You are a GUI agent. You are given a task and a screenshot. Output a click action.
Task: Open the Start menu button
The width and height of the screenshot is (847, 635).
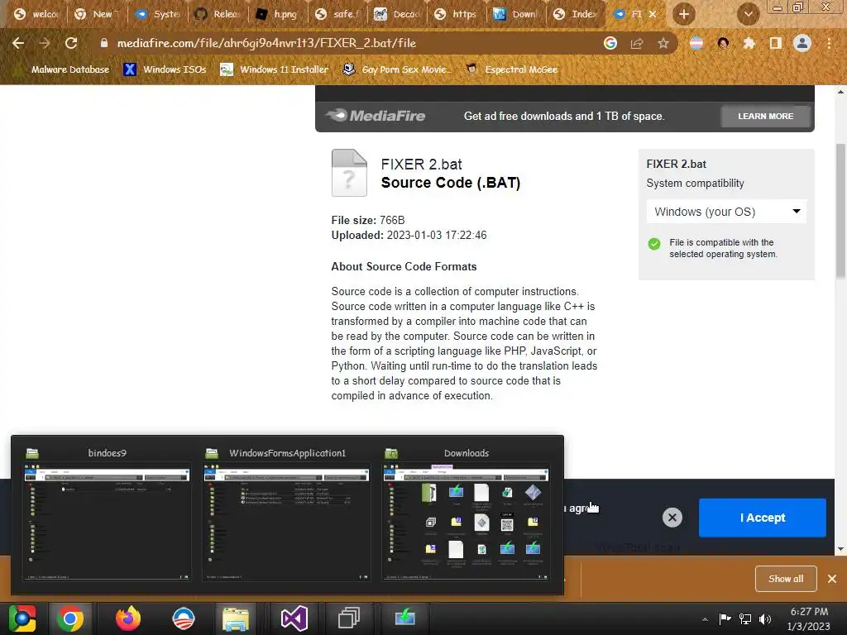click(x=22, y=618)
